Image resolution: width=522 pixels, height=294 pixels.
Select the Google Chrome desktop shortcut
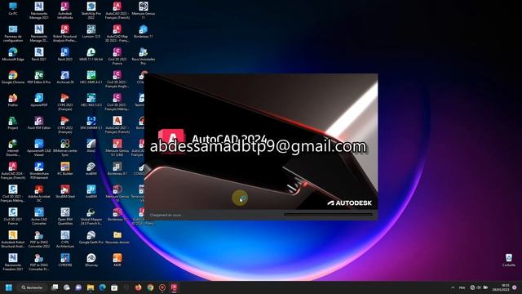pyautogui.click(x=13, y=78)
